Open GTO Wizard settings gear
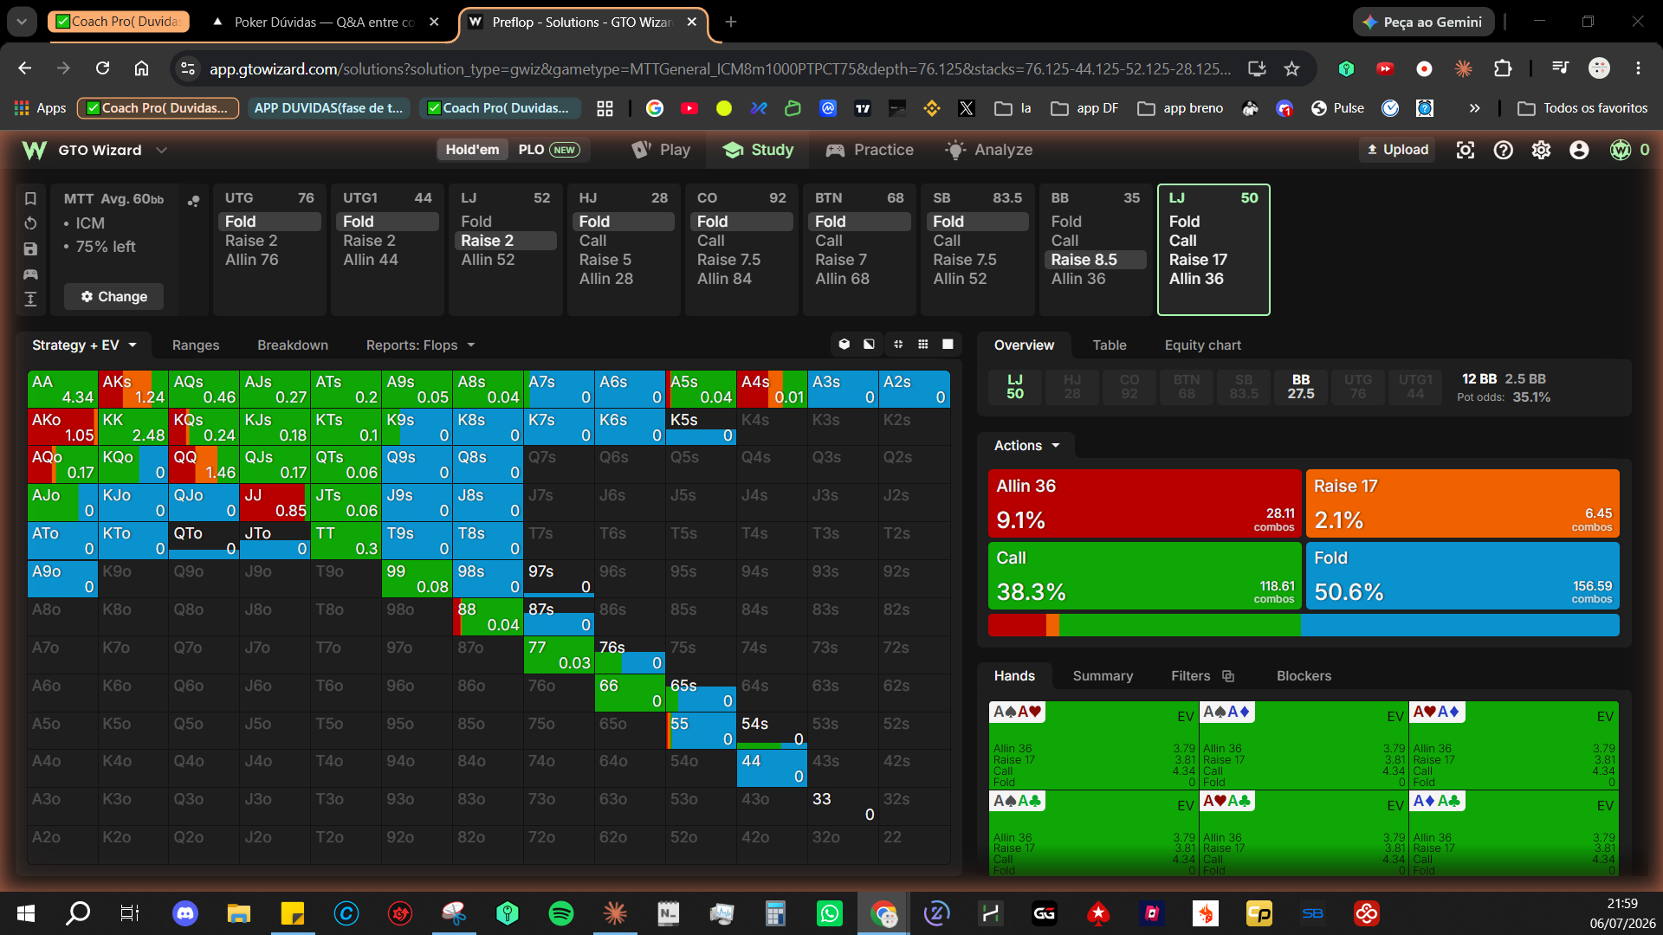 [1541, 150]
